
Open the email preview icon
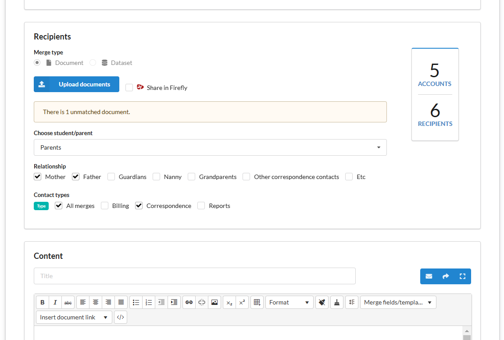[429, 276]
